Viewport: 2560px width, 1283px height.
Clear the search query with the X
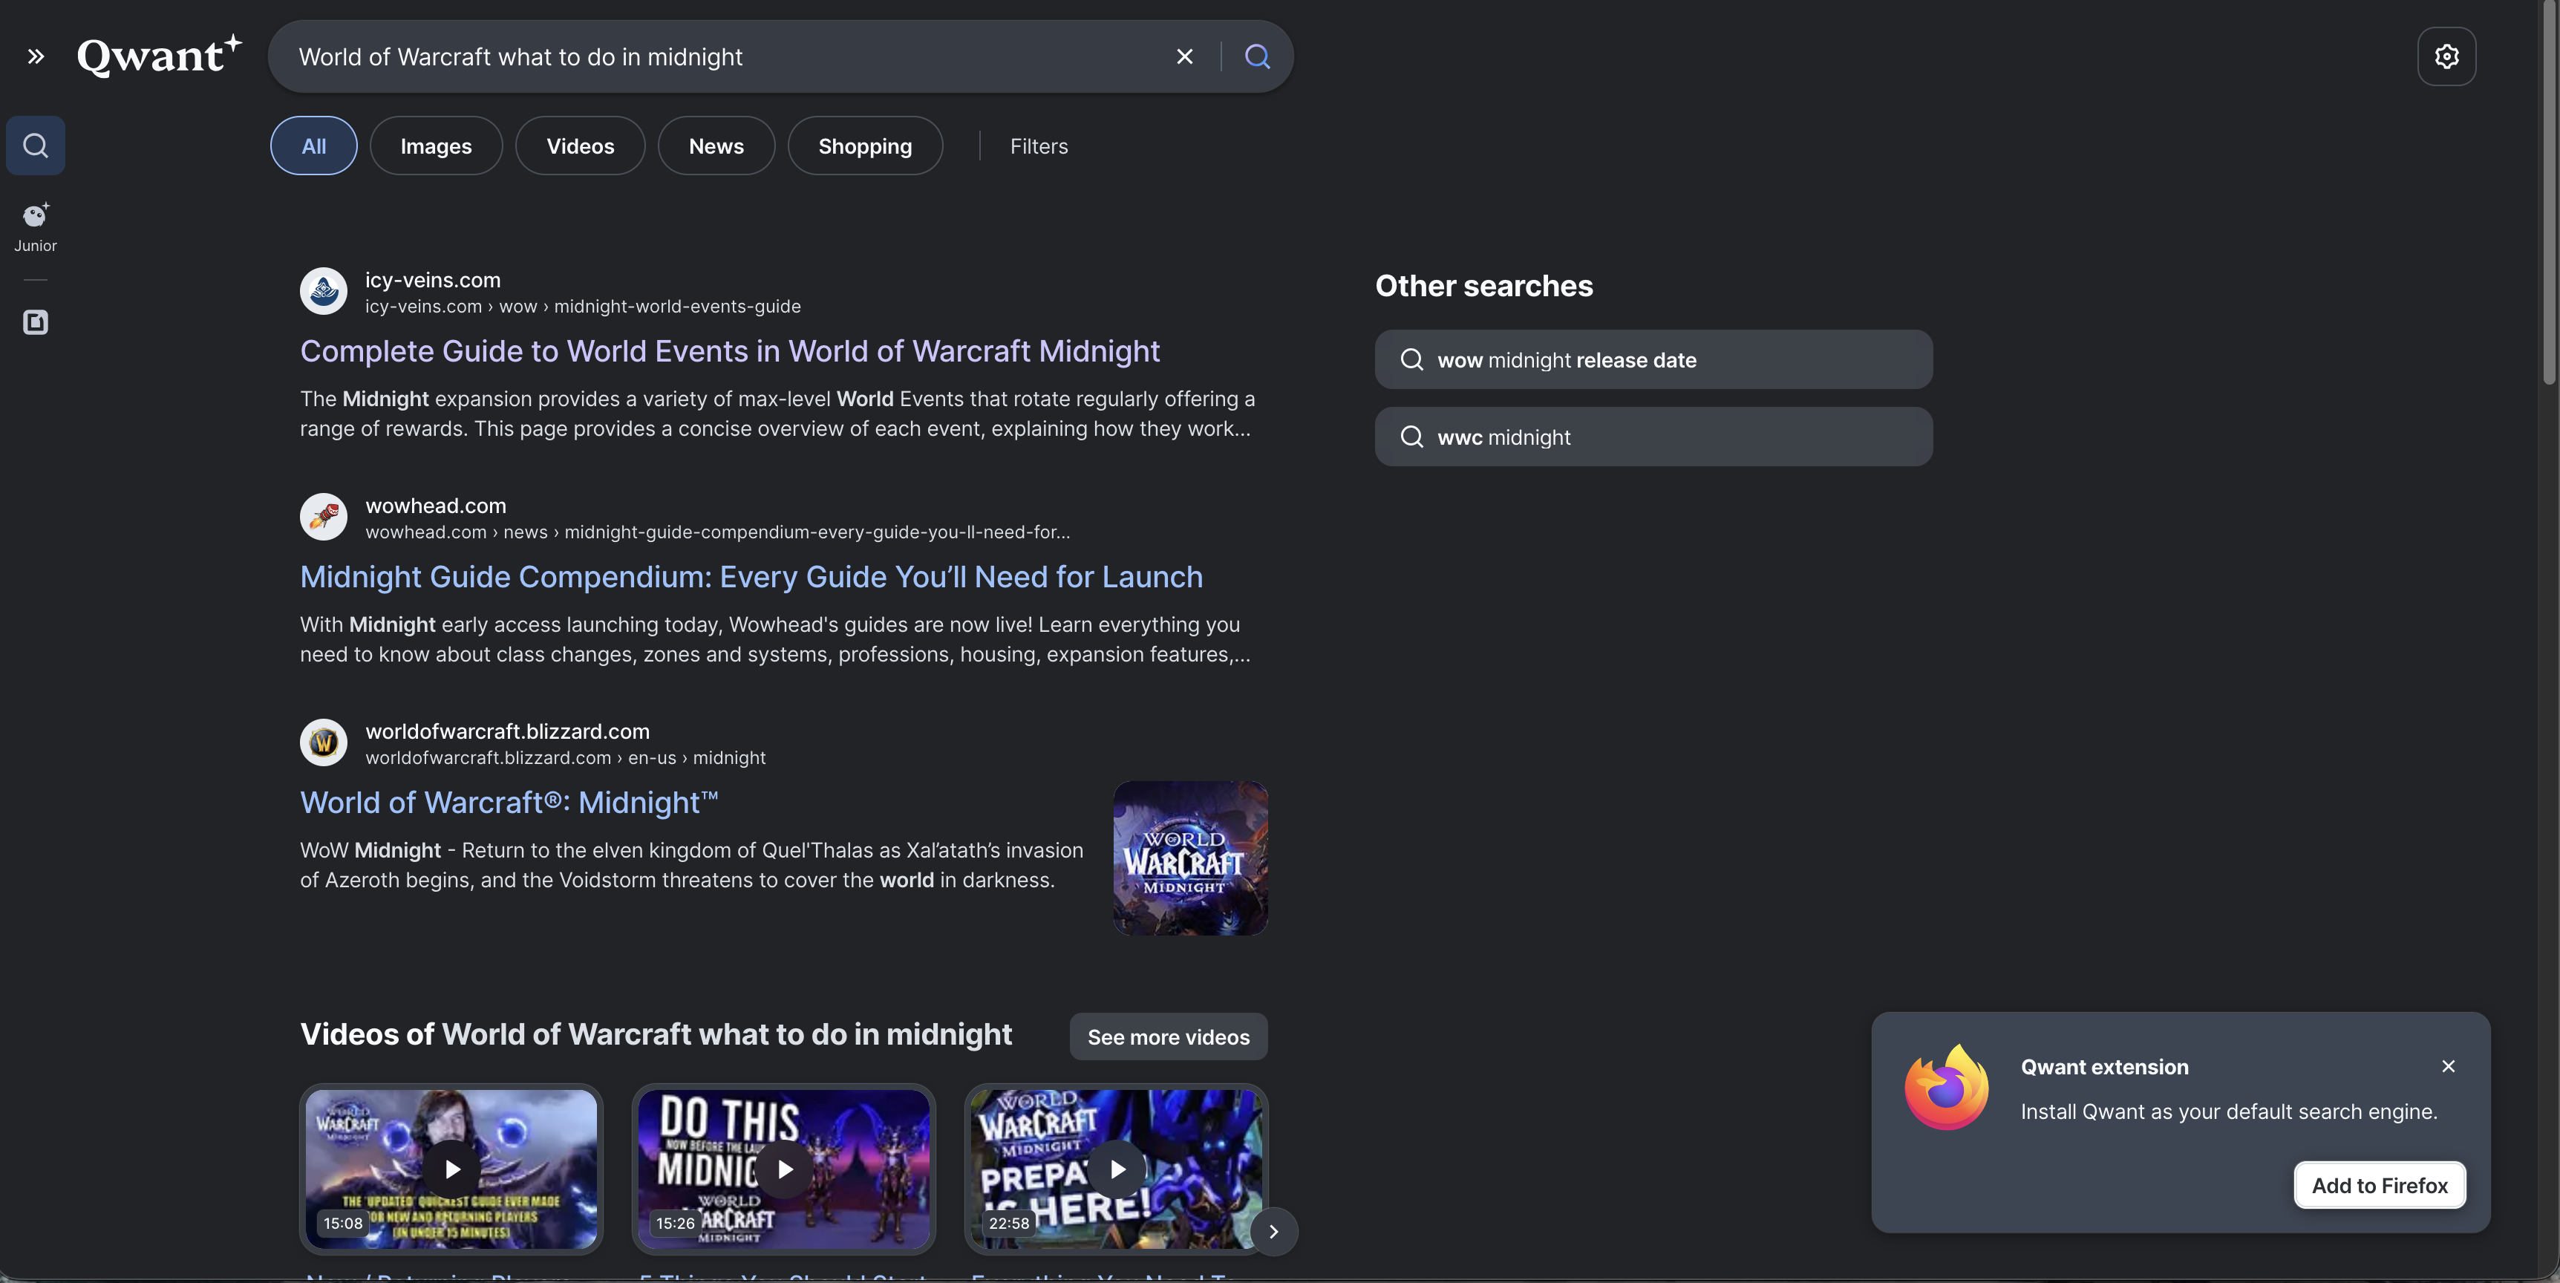click(1185, 56)
